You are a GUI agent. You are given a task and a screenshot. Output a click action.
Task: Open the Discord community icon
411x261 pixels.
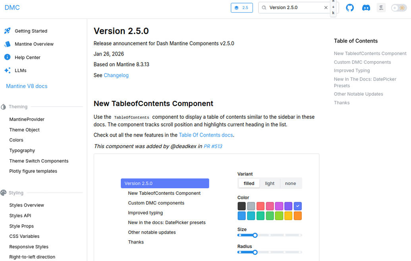tap(366, 7)
